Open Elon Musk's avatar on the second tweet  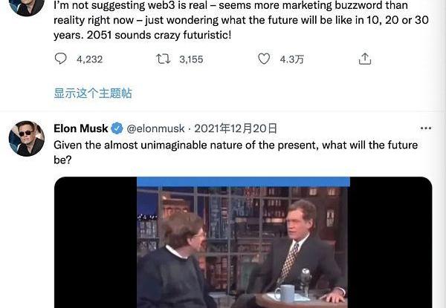26,138
